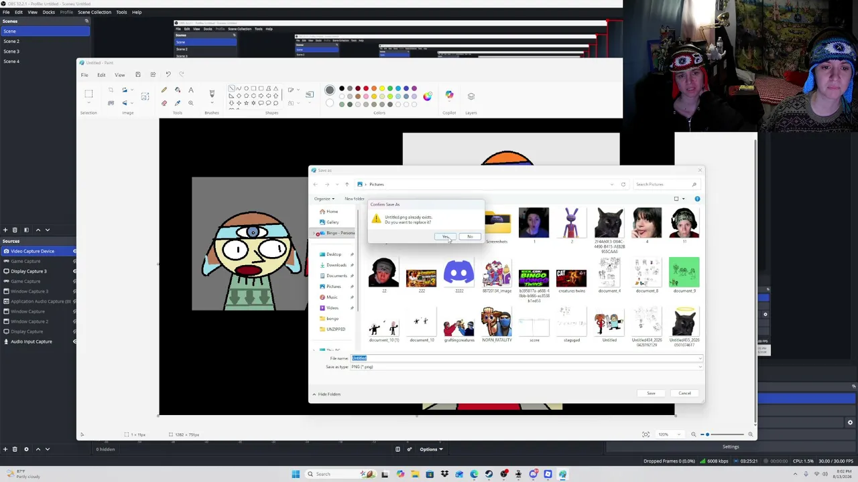The width and height of the screenshot is (858, 482).
Task: Select the Text tool in Paint
Action: [191, 90]
